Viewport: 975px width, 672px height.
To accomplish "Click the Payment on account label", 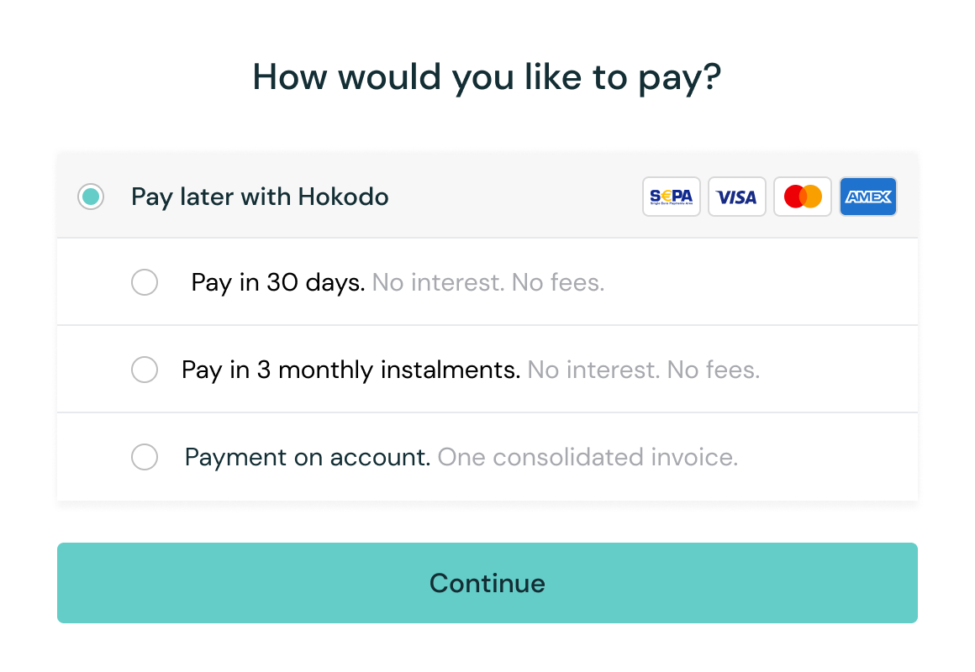I will click(308, 457).
